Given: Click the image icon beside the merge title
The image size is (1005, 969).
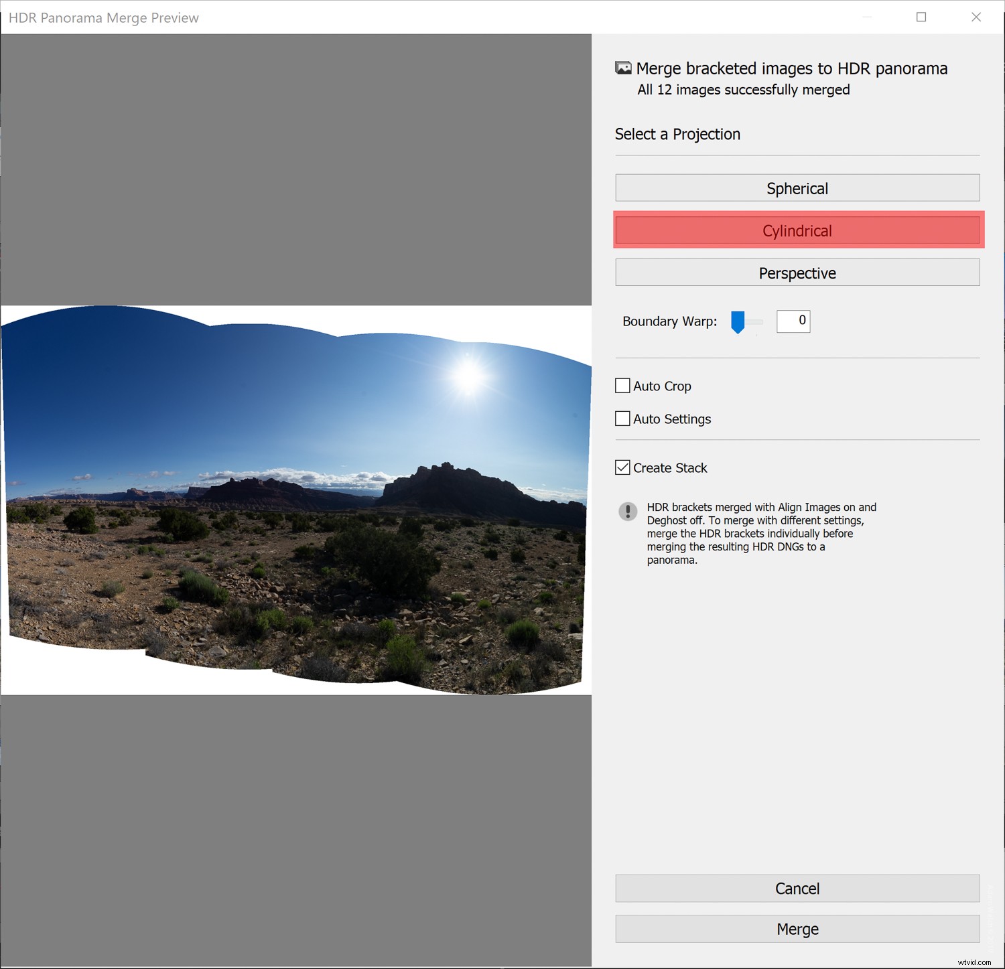Looking at the screenshot, I should (x=624, y=68).
